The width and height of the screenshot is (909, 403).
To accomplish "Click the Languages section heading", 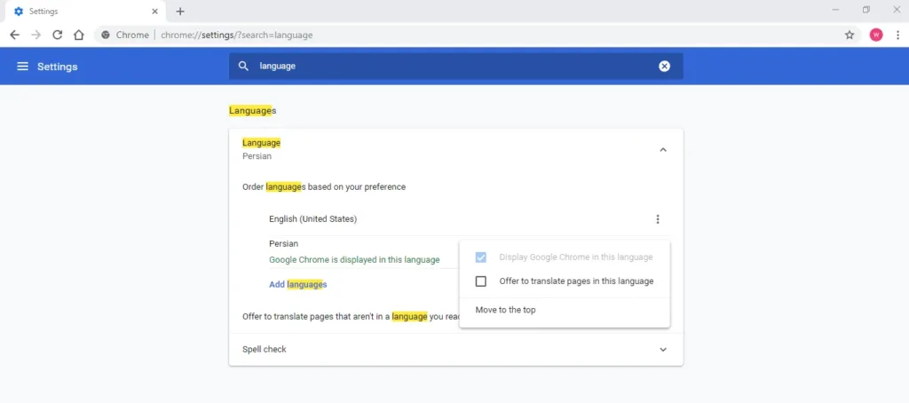I will pyautogui.click(x=253, y=110).
